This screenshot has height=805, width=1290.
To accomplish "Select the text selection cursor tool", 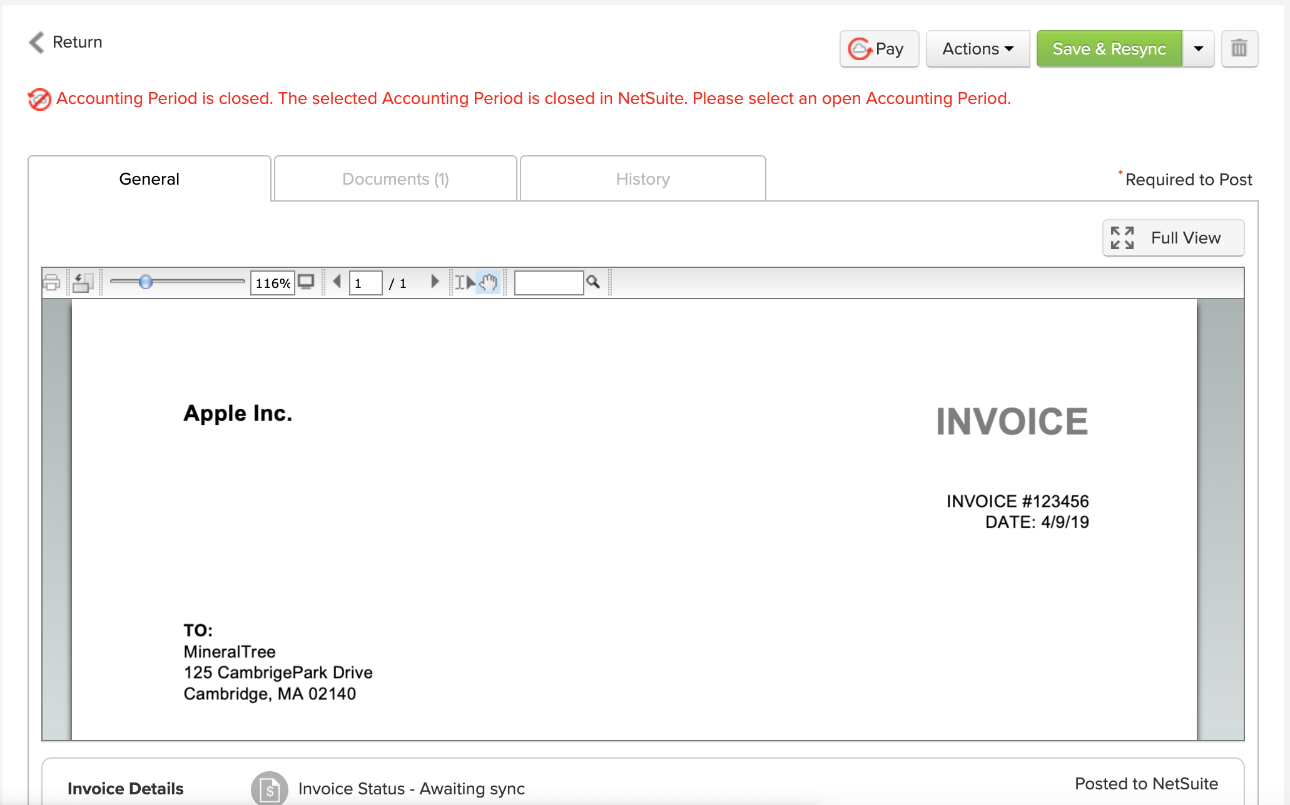I will click(464, 283).
